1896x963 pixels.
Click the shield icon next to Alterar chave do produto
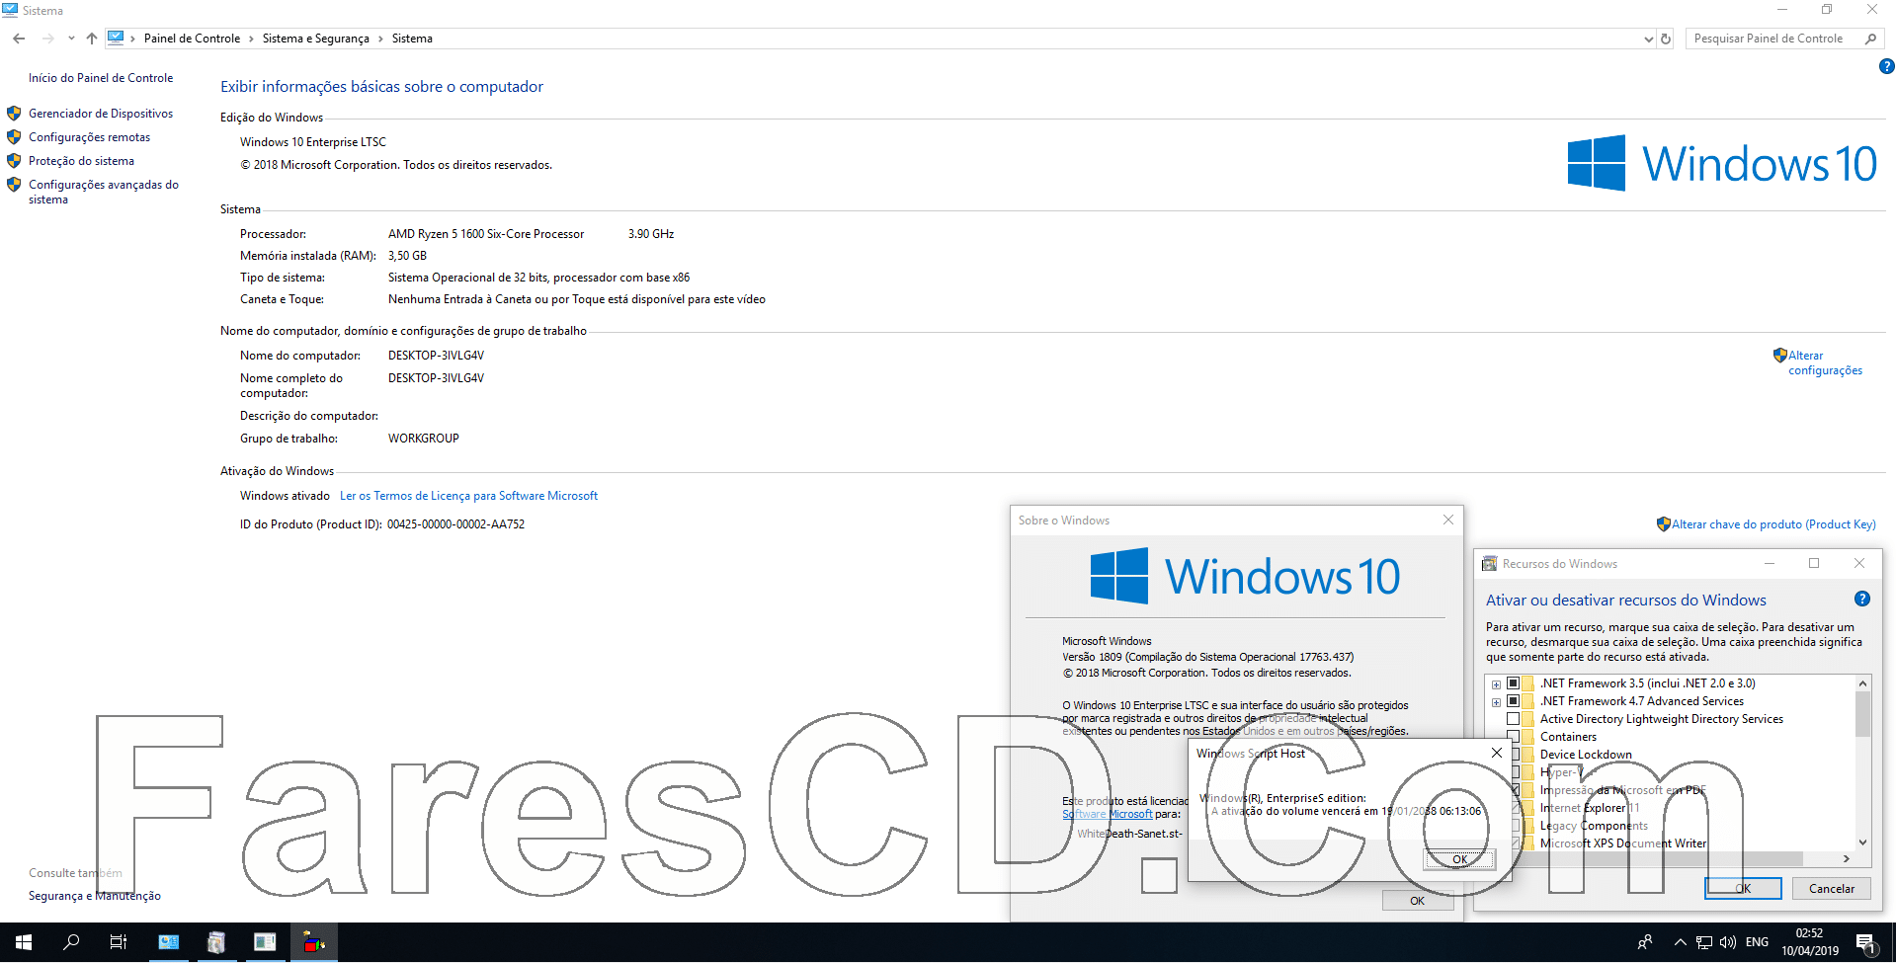(1664, 524)
